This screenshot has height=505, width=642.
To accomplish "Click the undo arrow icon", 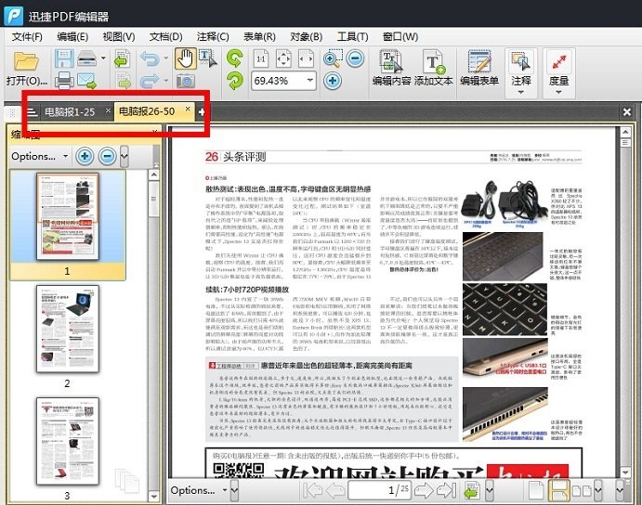I will click(x=150, y=58).
